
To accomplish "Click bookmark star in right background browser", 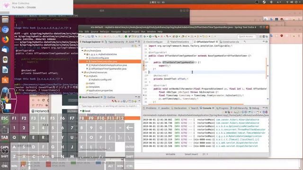I will point(265,19).
